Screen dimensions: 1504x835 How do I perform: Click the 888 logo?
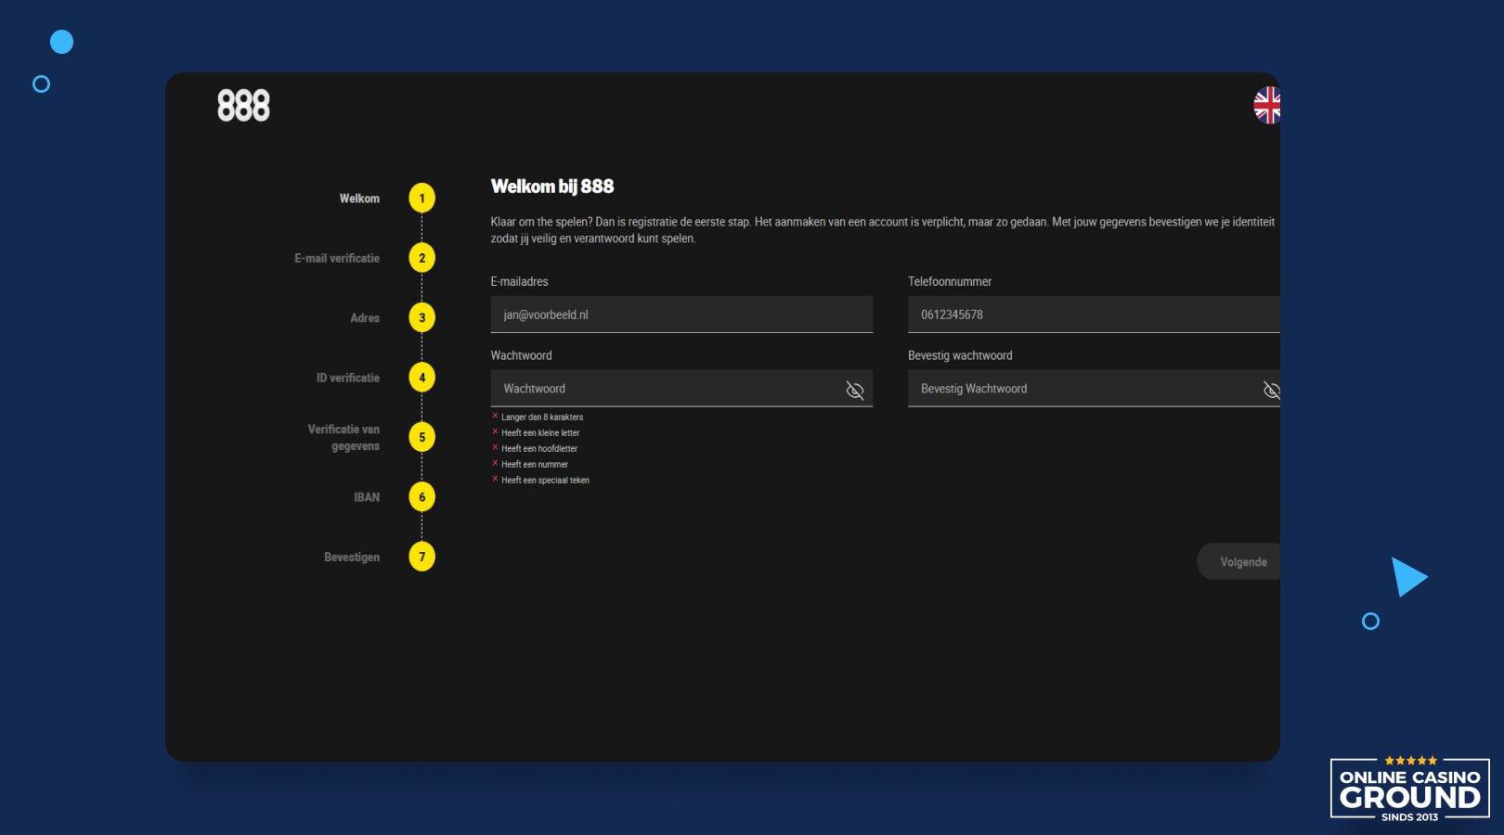click(x=243, y=106)
